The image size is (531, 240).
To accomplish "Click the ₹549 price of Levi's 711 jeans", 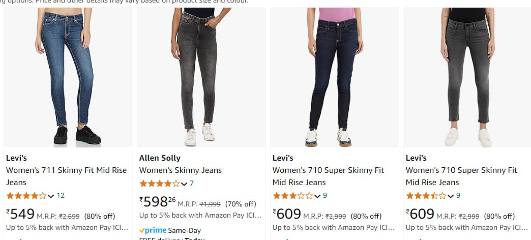I will [x=21, y=214].
